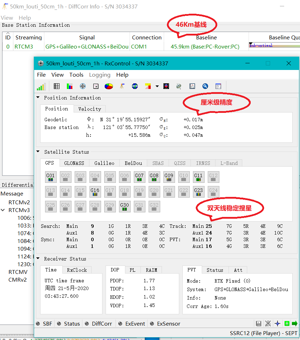Click the green airplane status icon
300x340 pixels.
(x=287, y=324)
